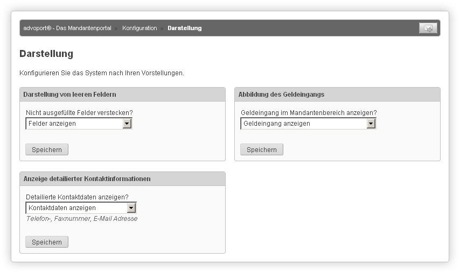Screen dimensions: 460x273
Task: Navigate to the Konfiguration breadcrumb
Action: (x=140, y=28)
